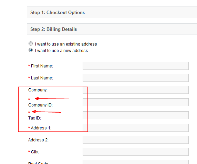The image size is (197, 164).
Task: Click the City input field
Action: point(136,152)
